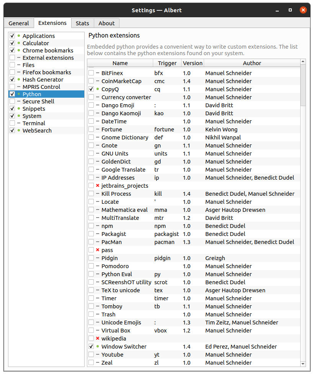The height and width of the screenshot is (375, 314).
Task: Uncheck the Applications extension checkbox
Action: click(12, 36)
